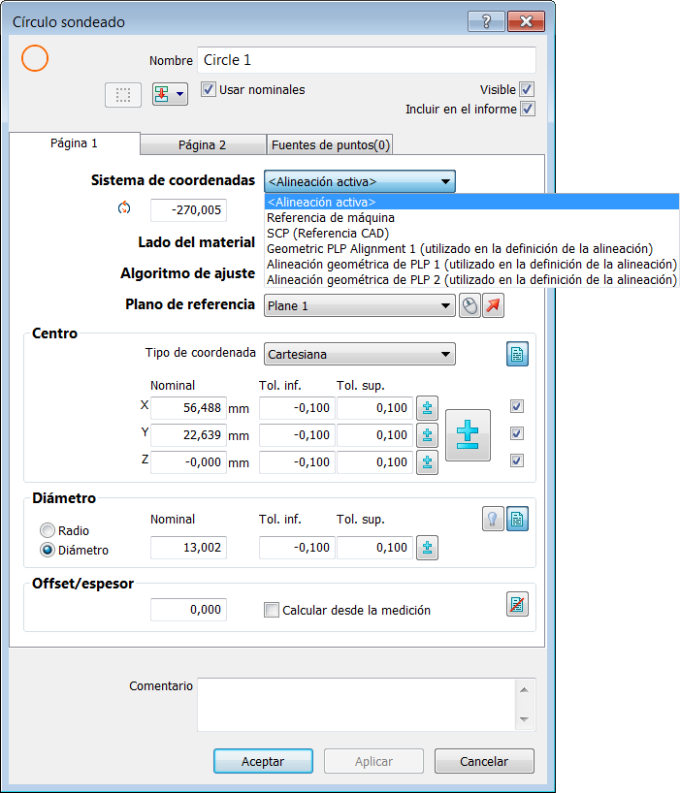This screenshot has width=680, height=793.
Task: Enable Calcular desde la medición checkbox
Action: pos(272,610)
